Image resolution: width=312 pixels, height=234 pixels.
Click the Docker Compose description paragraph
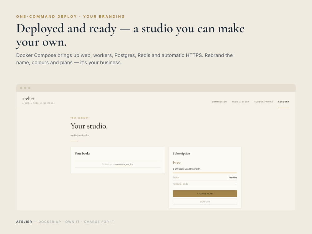(124, 59)
